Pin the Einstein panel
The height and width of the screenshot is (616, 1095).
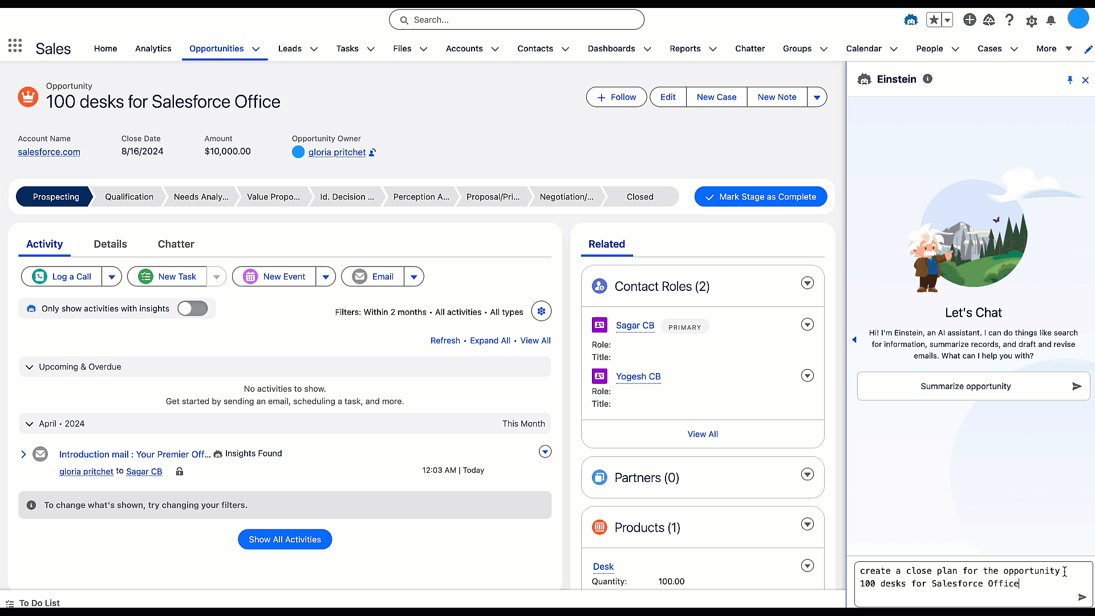tap(1070, 80)
